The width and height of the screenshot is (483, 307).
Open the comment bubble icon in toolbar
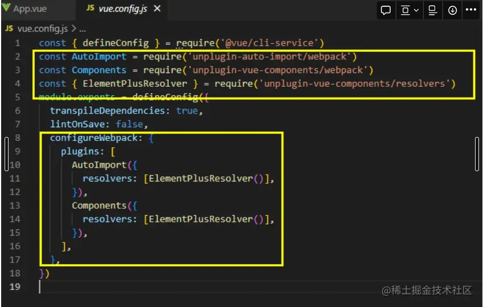pyautogui.click(x=385, y=10)
